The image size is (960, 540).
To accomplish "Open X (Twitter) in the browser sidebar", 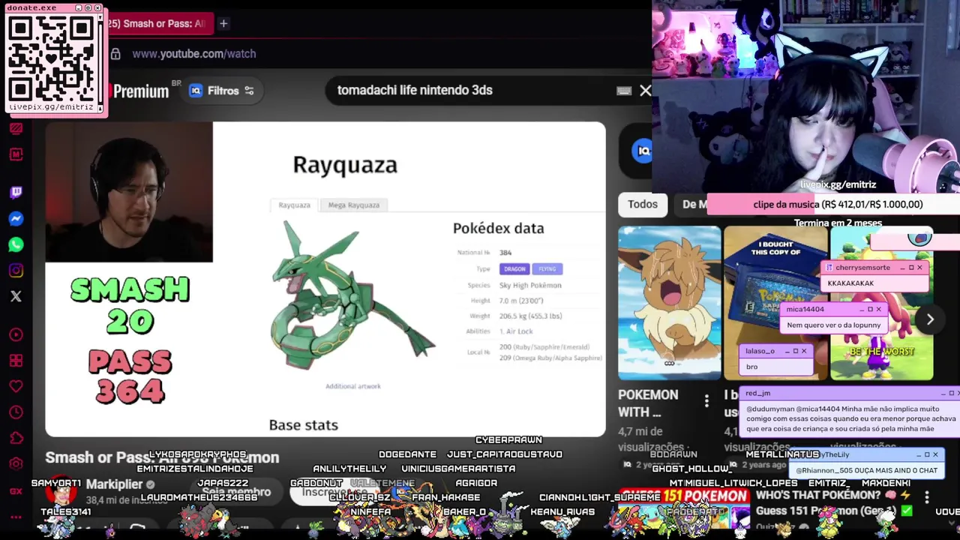I will pyautogui.click(x=16, y=296).
